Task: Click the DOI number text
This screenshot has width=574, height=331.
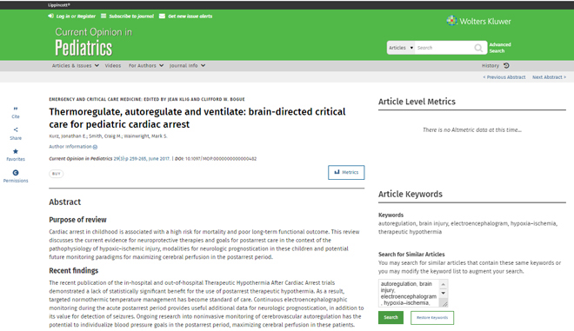Action: (x=221, y=159)
